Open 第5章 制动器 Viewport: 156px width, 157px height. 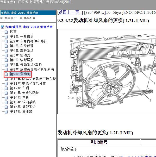click(20, 55)
